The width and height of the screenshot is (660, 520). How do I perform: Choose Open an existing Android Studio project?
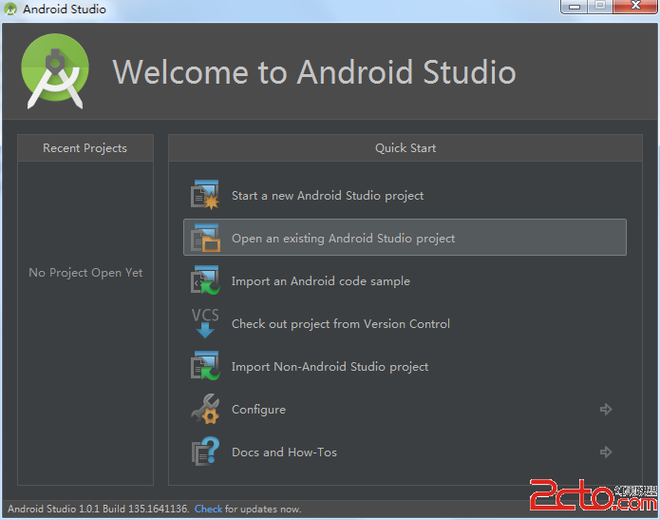pos(405,238)
